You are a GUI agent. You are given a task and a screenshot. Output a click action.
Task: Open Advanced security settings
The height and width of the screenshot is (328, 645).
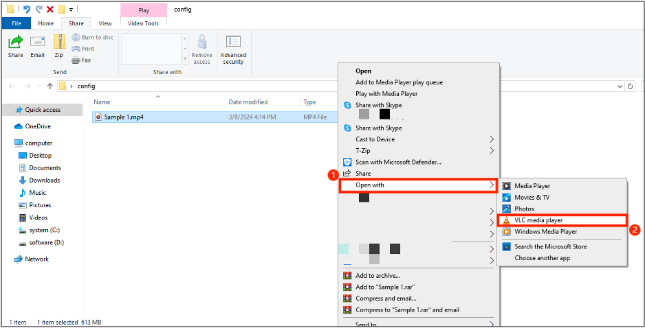[233, 49]
